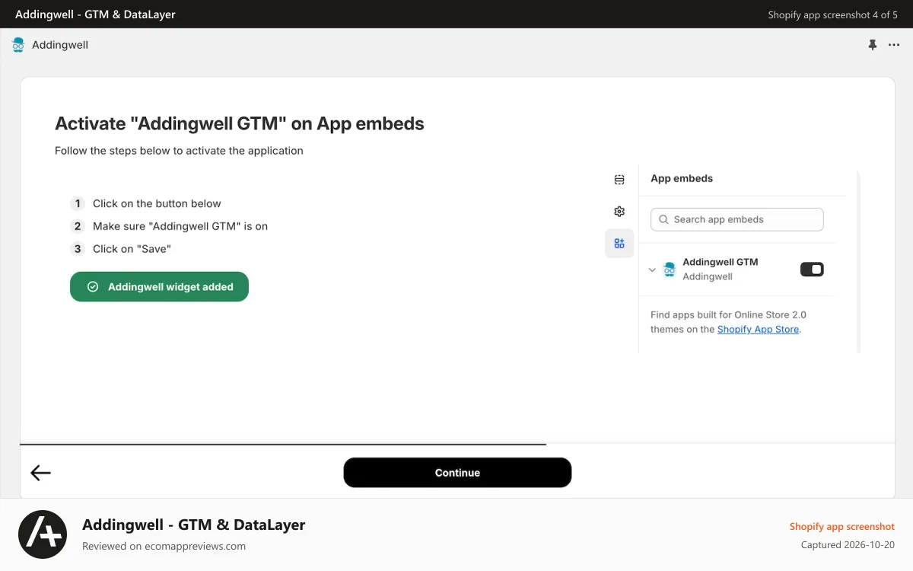Click the pin icon in the header

[x=873, y=45]
